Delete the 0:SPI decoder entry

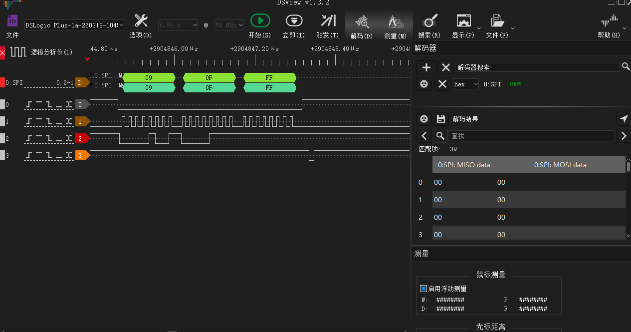[442, 84]
